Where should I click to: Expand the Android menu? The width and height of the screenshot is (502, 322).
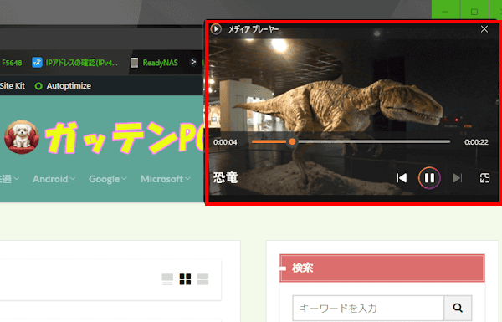[54, 179]
